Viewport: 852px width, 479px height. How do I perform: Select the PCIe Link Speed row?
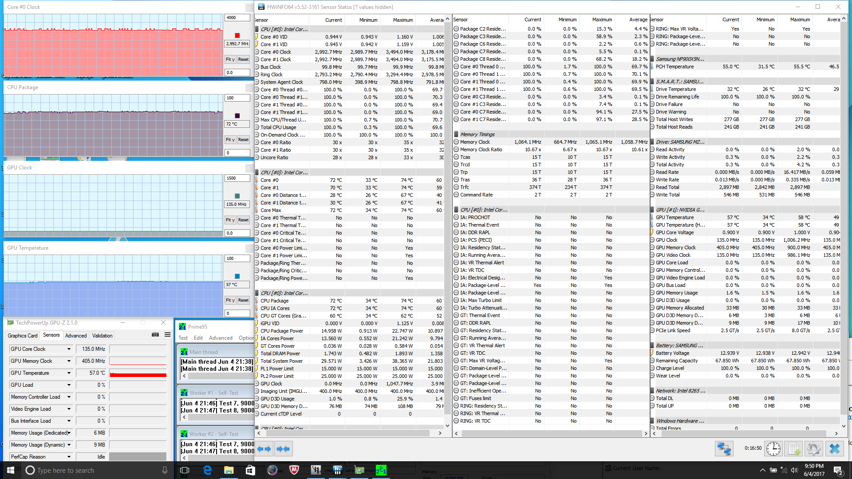[745, 330]
